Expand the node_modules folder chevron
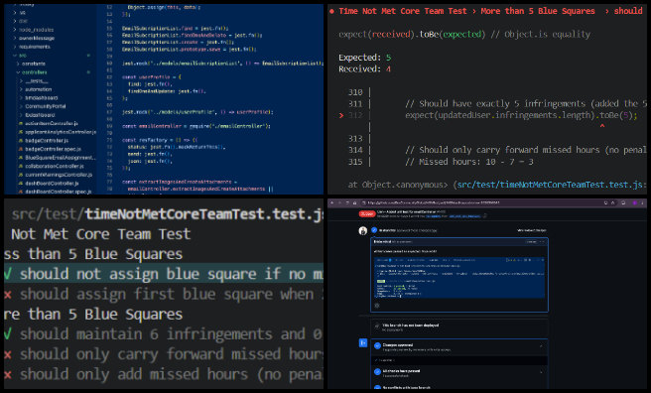Screen dimensions: 651x393 click(x=15, y=30)
